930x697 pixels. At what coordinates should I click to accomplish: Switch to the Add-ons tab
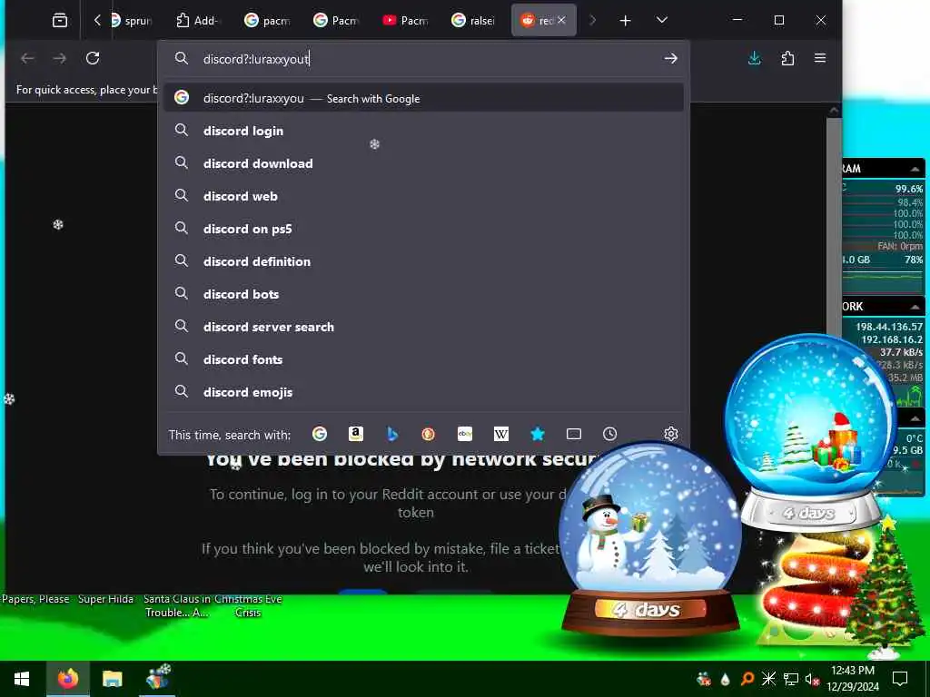198,21
